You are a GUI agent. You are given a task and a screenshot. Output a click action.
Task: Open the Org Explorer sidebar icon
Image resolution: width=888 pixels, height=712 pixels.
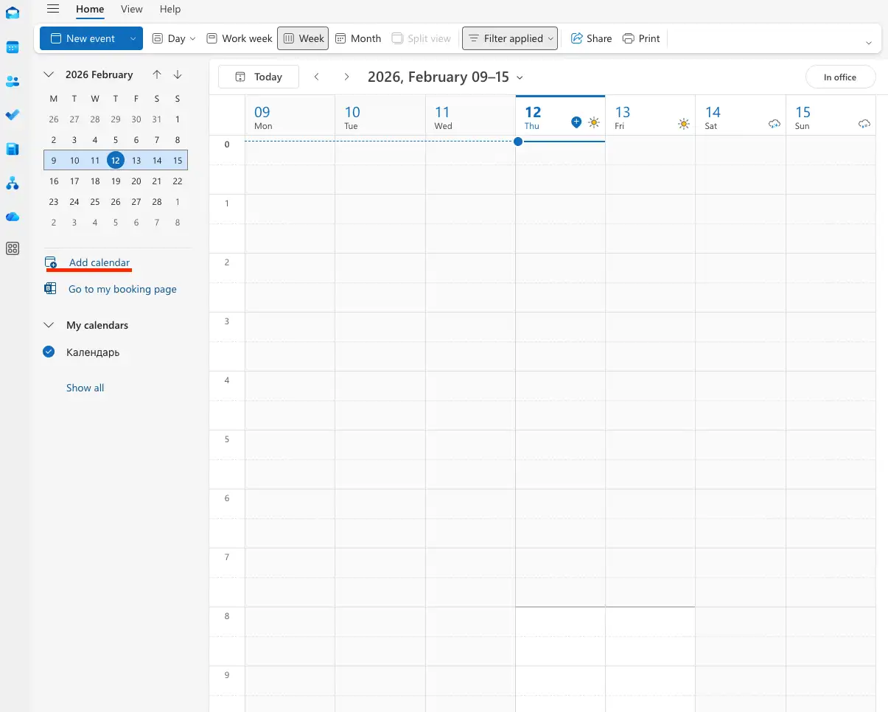click(13, 184)
